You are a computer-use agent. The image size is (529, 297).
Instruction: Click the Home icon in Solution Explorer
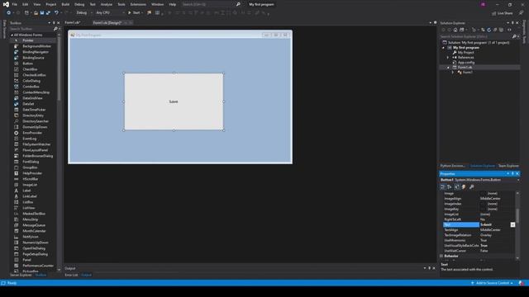click(455, 30)
